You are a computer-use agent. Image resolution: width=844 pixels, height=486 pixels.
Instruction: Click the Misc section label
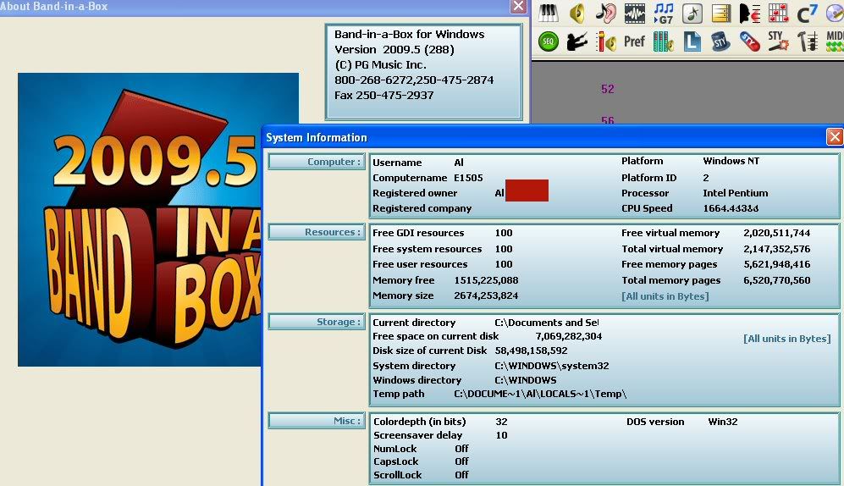[x=317, y=420]
